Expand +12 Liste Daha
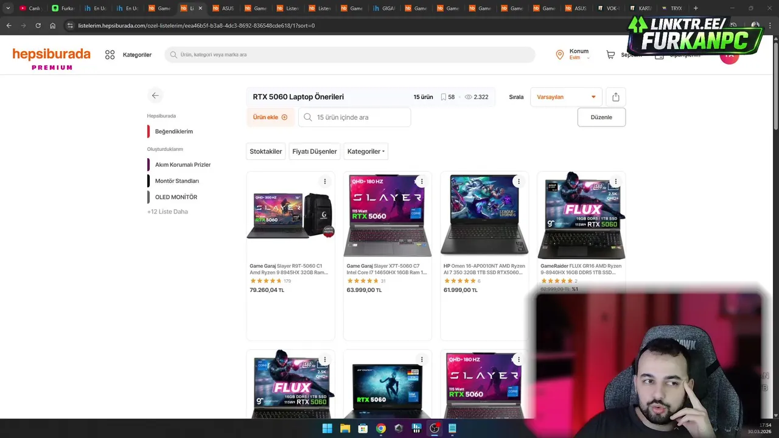Viewport: 779px width, 438px height. pyautogui.click(x=167, y=212)
